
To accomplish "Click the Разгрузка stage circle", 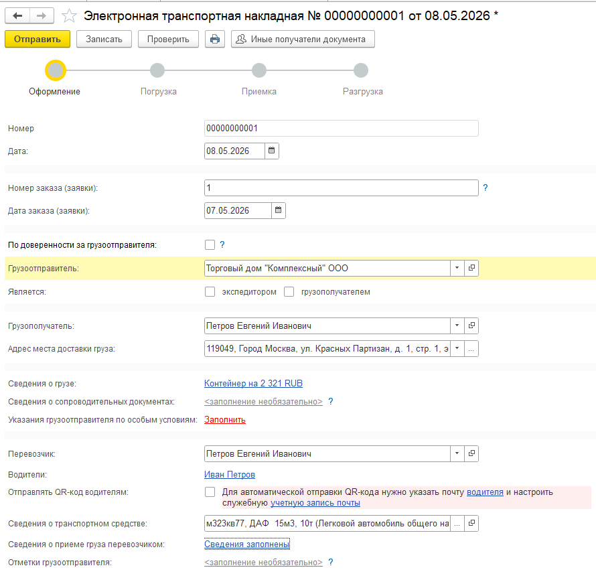I will click(361, 70).
